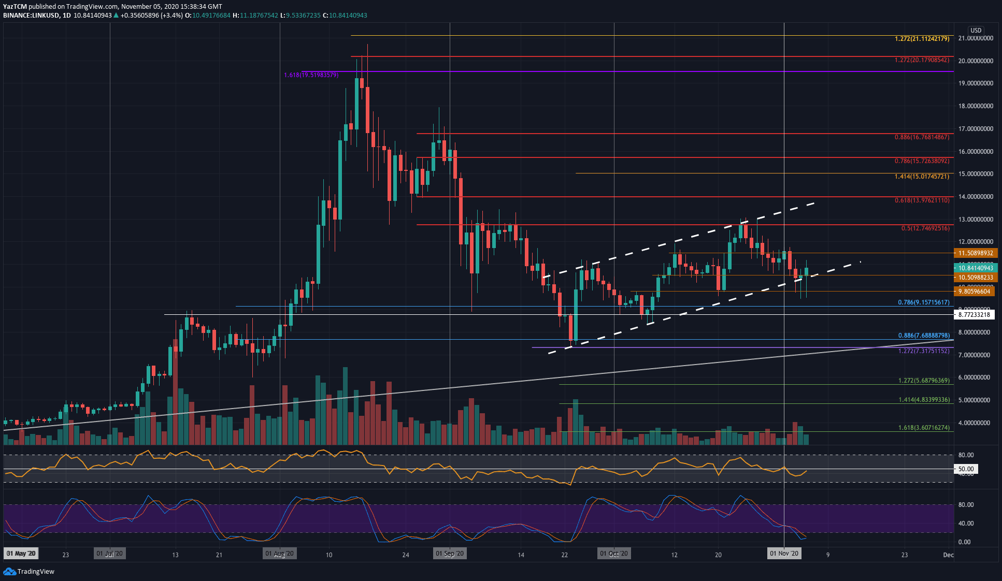Click the 10.50988233 orange price label

976,278
